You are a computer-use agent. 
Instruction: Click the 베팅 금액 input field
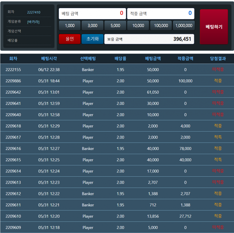(x=92, y=13)
